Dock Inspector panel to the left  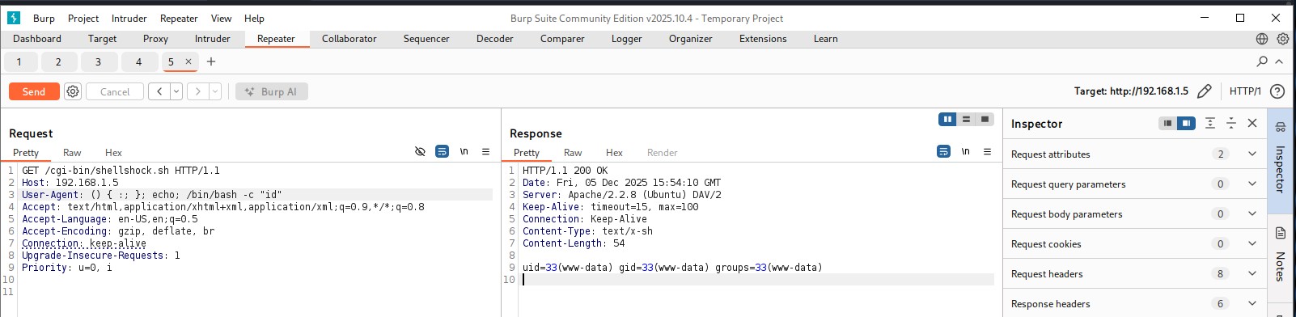1167,123
